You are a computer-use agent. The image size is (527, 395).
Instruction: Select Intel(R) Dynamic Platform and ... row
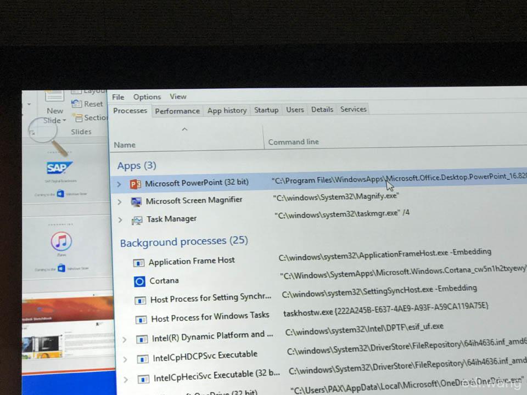click(212, 336)
